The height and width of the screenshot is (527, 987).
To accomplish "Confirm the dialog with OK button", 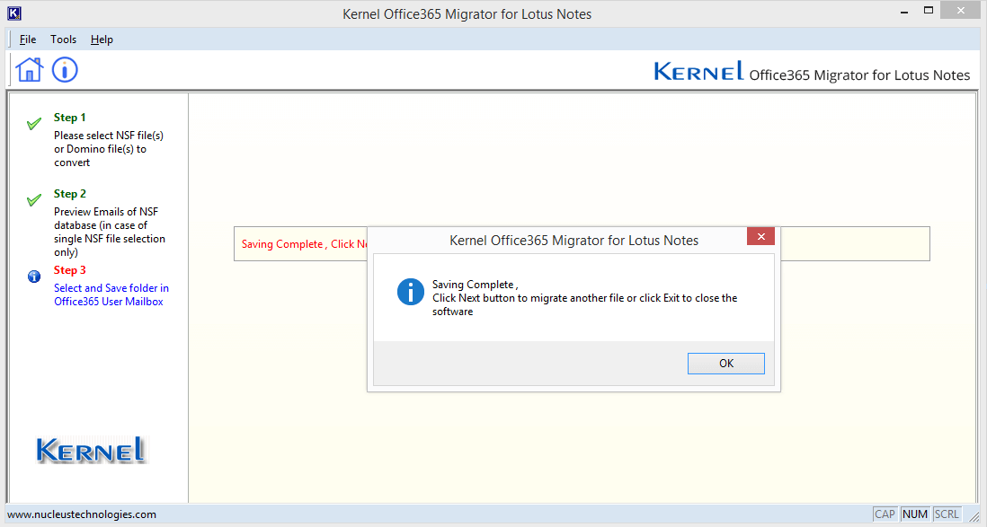I will coord(725,364).
